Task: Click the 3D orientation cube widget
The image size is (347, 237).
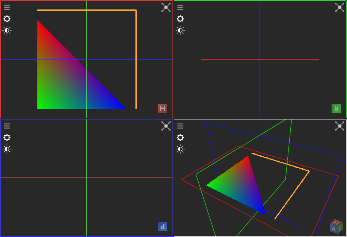Action: coord(336,227)
